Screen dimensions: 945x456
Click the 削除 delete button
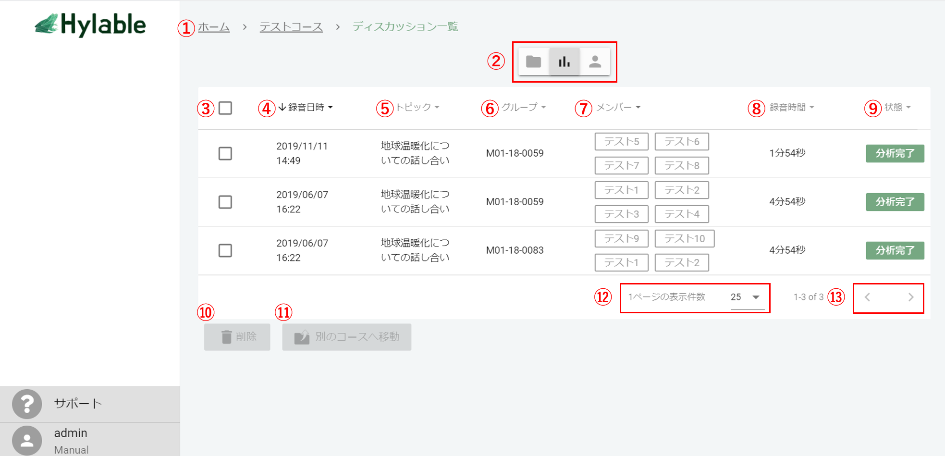coord(237,337)
